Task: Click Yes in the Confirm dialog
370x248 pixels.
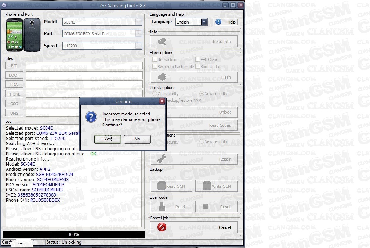Action: tap(108, 139)
